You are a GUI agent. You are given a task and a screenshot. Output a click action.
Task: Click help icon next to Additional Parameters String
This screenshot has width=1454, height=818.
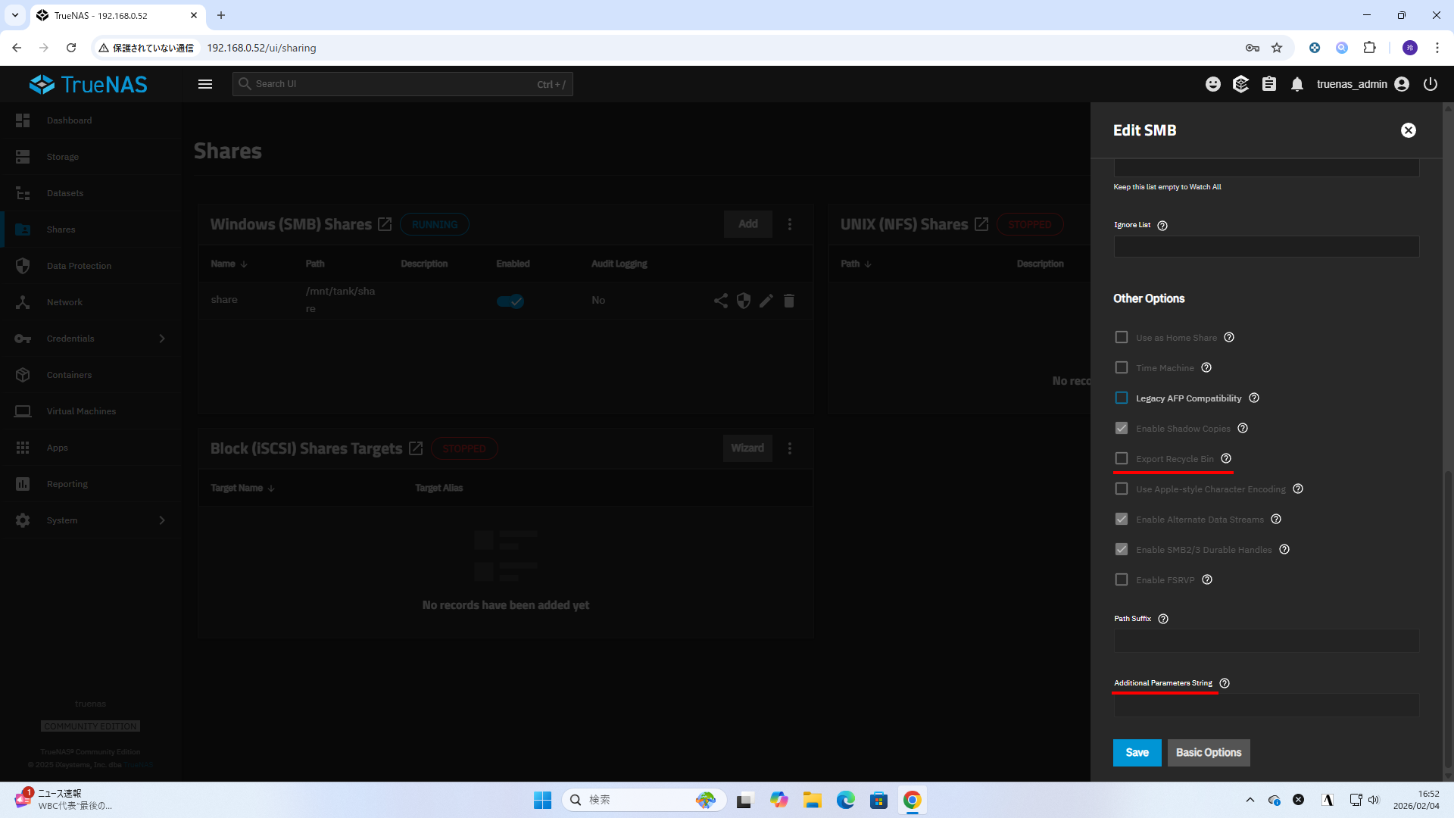pos(1225,683)
